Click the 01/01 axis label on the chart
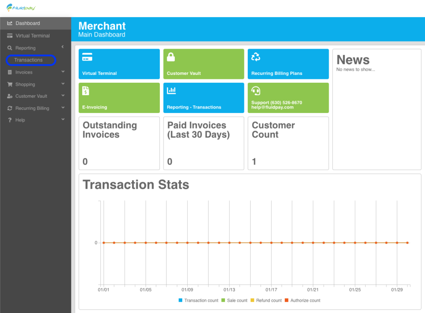 pyautogui.click(x=103, y=290)
